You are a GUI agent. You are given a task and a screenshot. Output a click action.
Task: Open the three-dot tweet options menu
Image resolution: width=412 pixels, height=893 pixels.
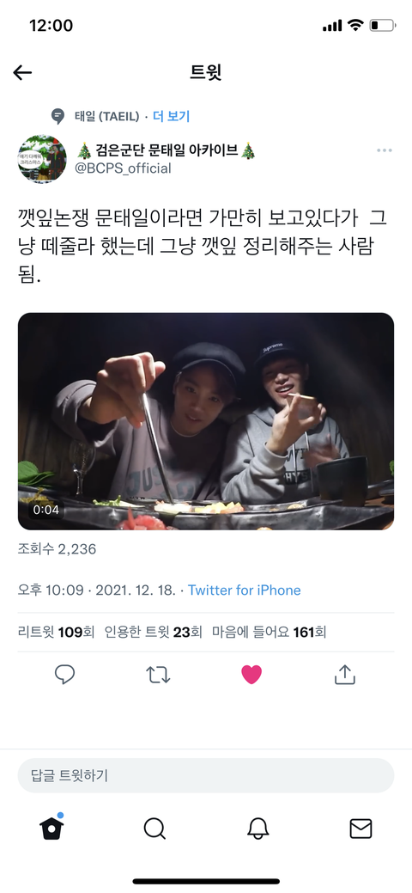[385, 150]
